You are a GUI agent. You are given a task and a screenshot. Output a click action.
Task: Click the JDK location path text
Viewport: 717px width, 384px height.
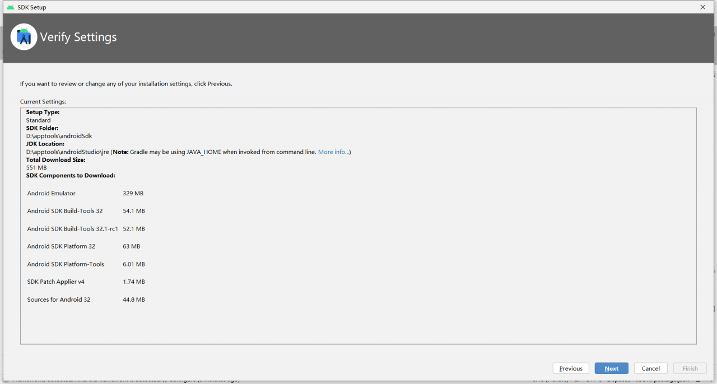click(68, 152)
